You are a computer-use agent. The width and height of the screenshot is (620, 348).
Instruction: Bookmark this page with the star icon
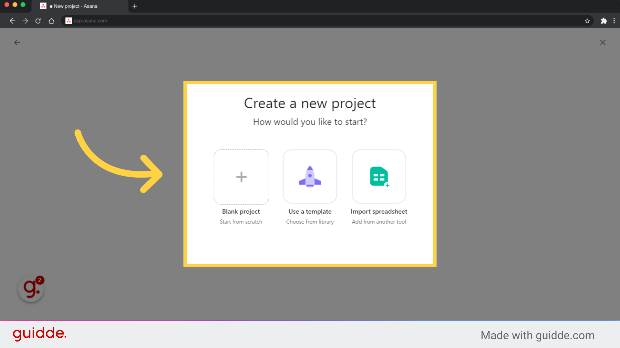click(587, 21)
